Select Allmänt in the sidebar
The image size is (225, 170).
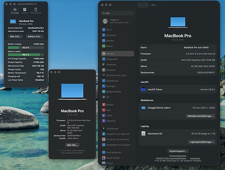click(117, 54)
